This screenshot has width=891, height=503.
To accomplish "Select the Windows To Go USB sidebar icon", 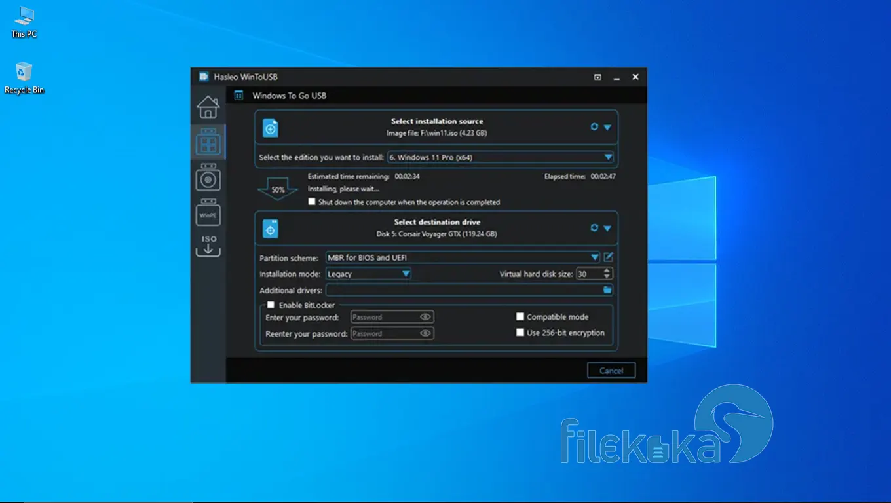I will [x=208, y=142].
